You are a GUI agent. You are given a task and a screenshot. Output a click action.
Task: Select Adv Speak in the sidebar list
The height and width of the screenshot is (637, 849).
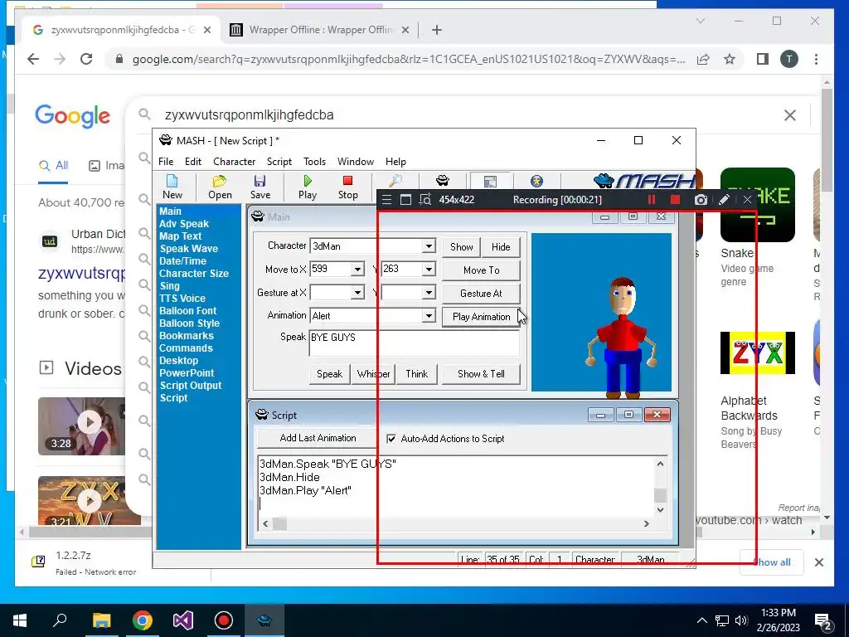click(x=184, y=224)
